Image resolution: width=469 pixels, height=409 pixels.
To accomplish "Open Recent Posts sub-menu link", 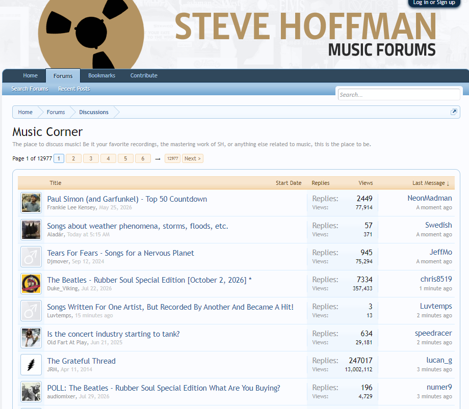I will tap(74, 89).
